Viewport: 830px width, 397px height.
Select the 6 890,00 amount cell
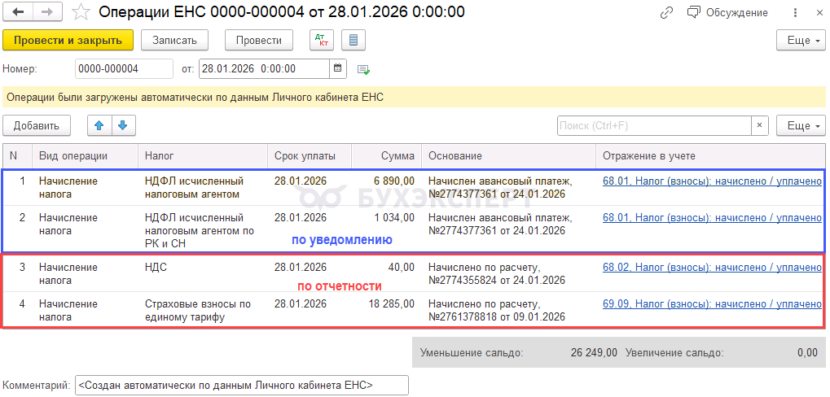386,188
